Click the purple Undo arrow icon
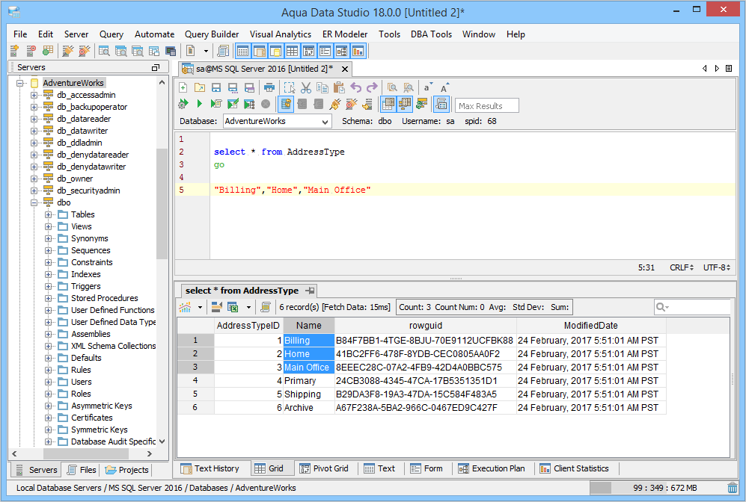The width and height of the screenshot is (746, 502). pos(356,87)
